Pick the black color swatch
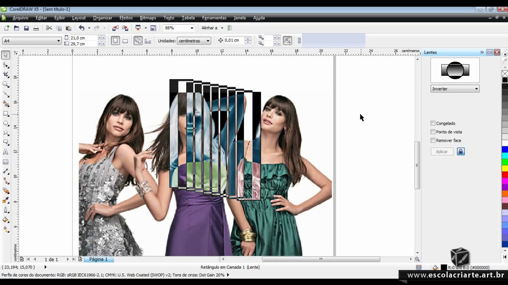 (x=505, y=80)
